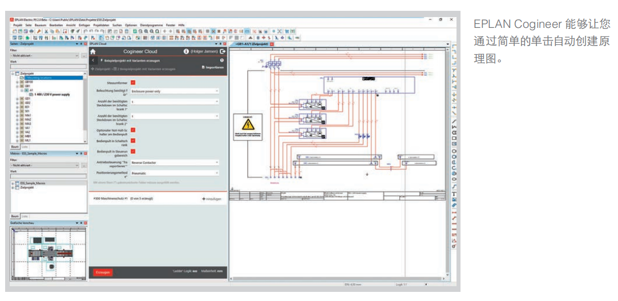Open Steckdosen im Schaltschrank 2 dropdown
The width and height of the screenshot is (618, 301).
coord(175,116)
